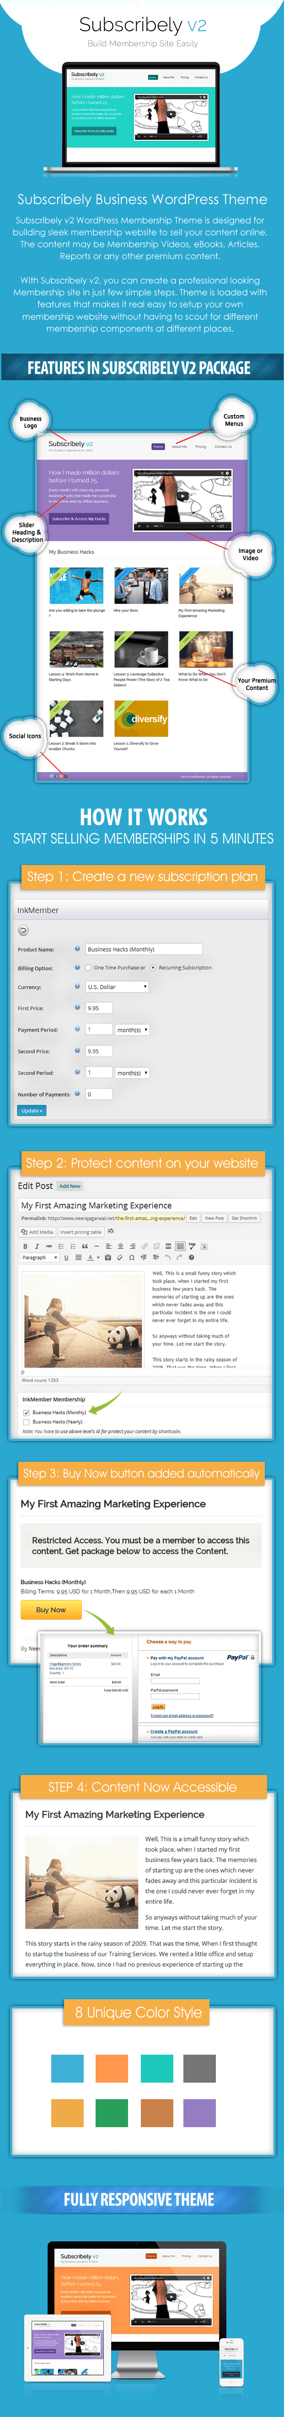Click the View Post button
The image size is (284, 2417).
(x=214, y=1218)
